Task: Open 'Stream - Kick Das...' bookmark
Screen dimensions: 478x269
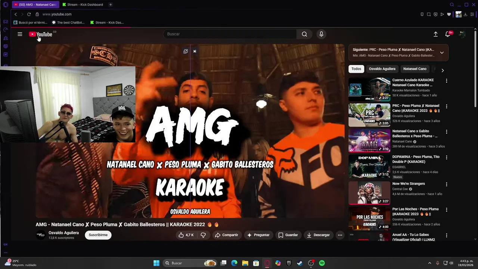Action: 107,22
